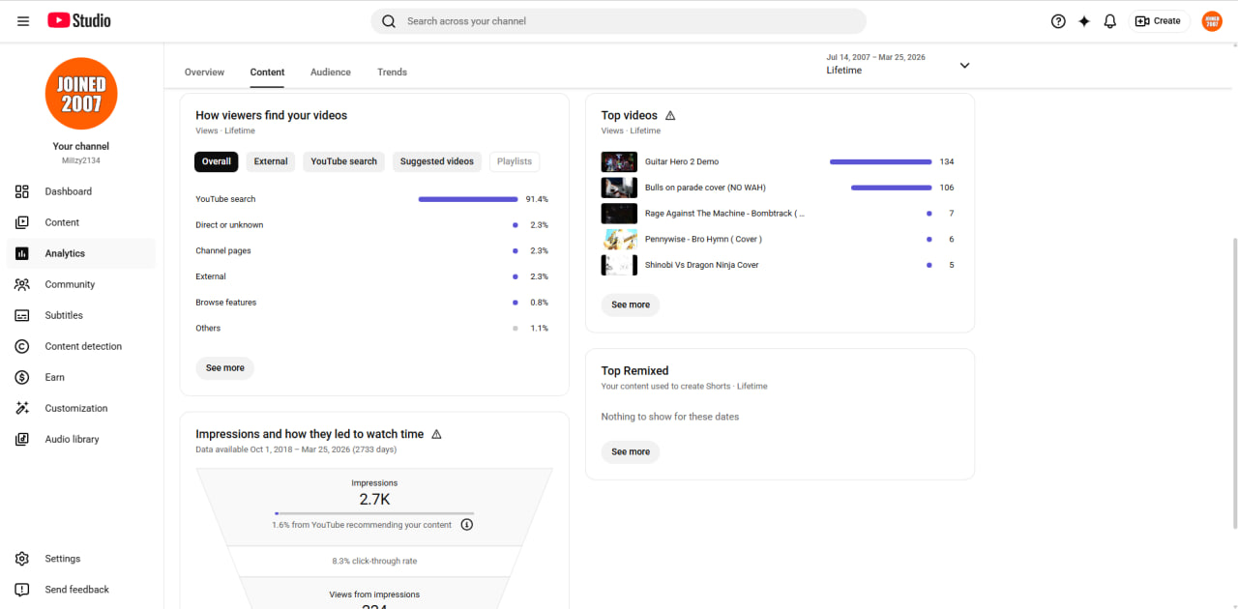
Task: Focus the Search across your channel field
Action: 619,21
